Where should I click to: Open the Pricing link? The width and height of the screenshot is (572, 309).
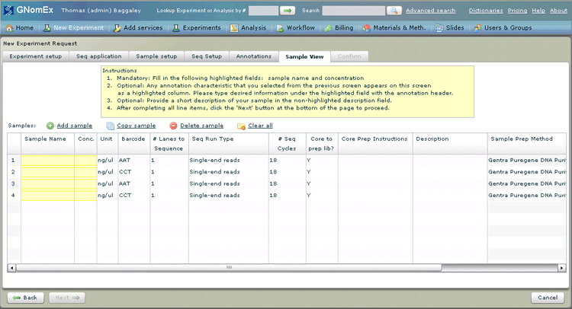(x=517, y=11)
